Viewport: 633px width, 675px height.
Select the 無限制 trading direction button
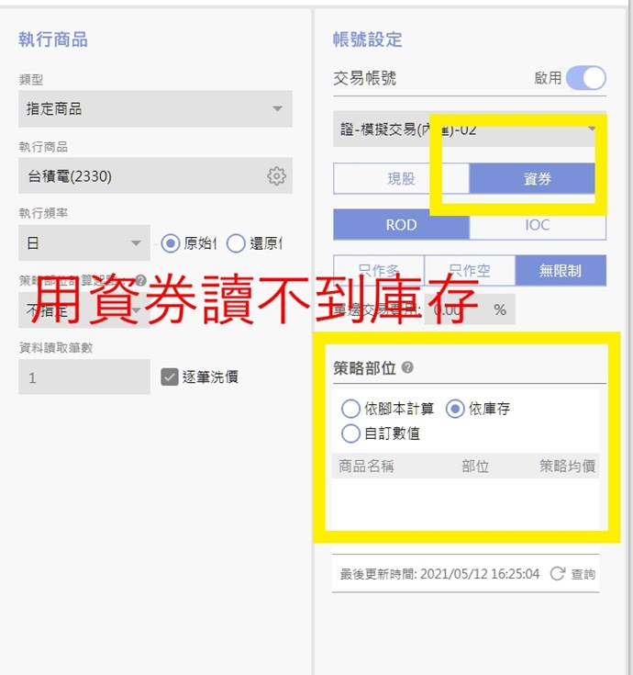pyautogui.click(x=561, y=271)
